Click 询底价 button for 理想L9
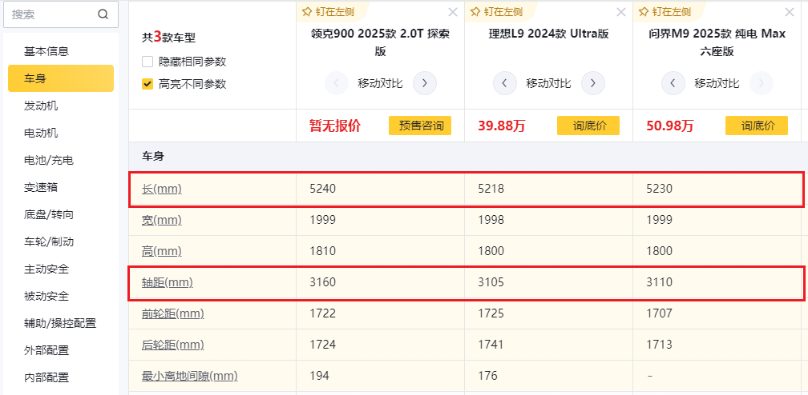This screenshot has height=395, width=808. 589,126
